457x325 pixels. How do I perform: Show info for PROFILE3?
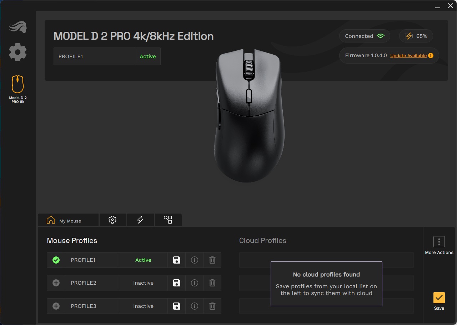point(195,306)
